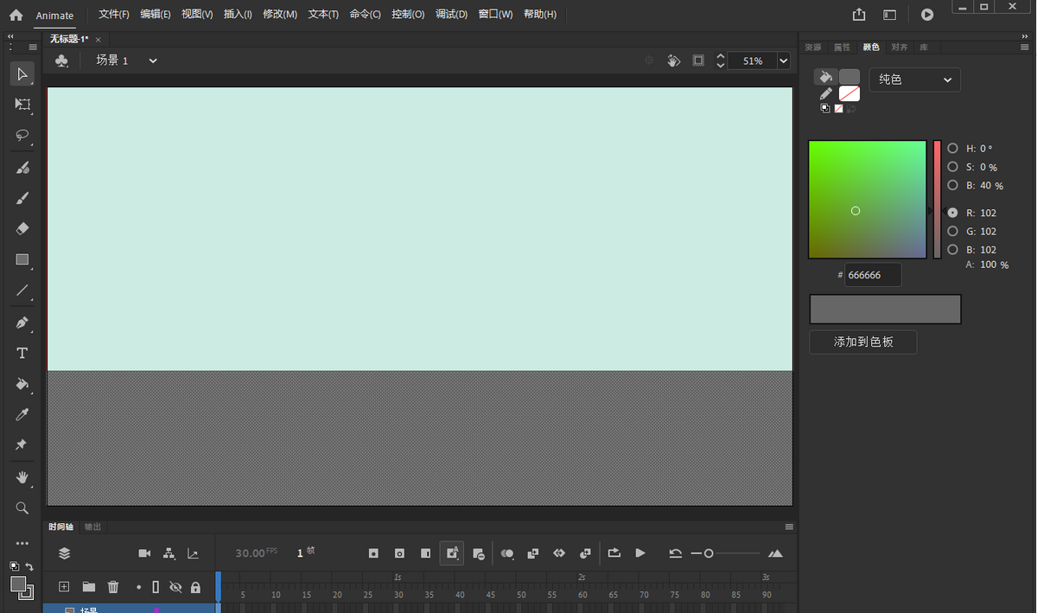Select the Lasso tool
Image resolution: width=1037 pixels, height=613 pixels.
point(22,136)
